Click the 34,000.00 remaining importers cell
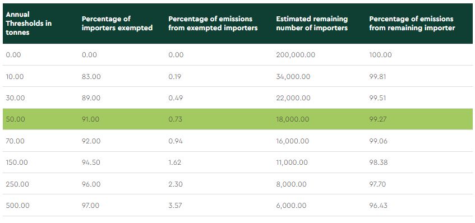The height and width of the screenshot is (223, 475). click(x=293, y=77)
